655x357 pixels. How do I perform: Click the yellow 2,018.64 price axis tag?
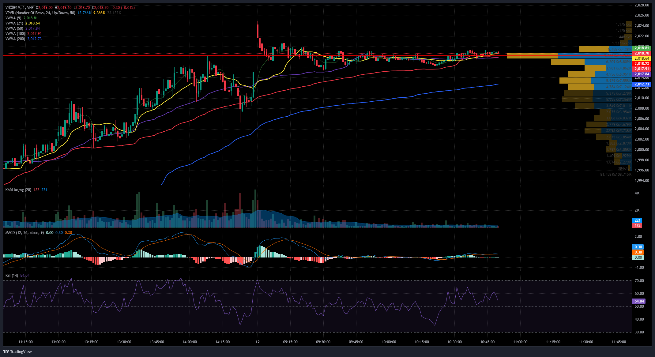pyautogui.click(x=641, y=58)
